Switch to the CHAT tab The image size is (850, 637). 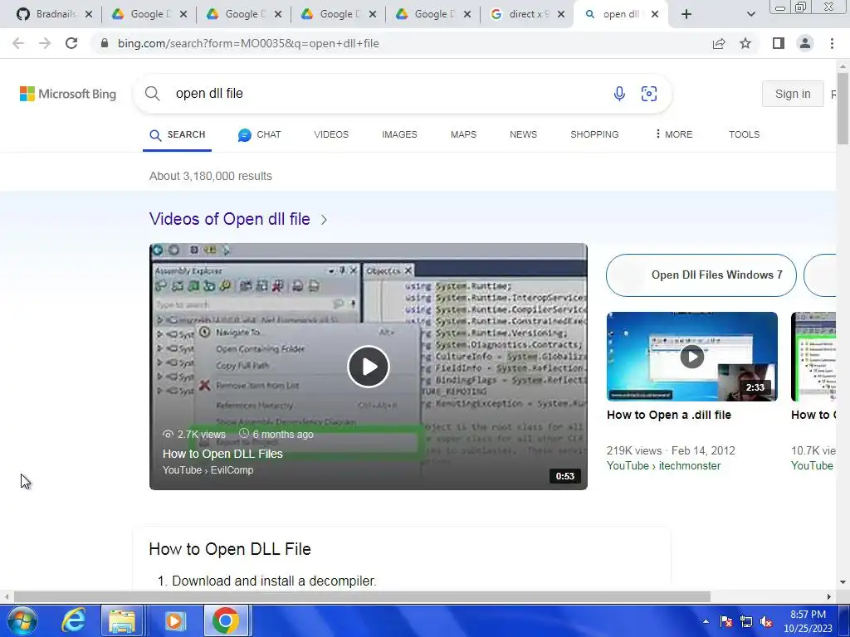click(259, 135)
